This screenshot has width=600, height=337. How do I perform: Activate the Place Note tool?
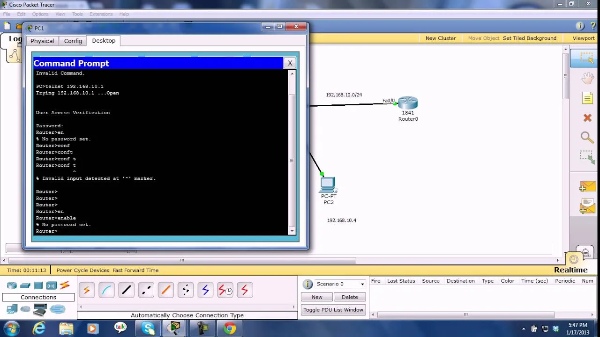[587, 98]
